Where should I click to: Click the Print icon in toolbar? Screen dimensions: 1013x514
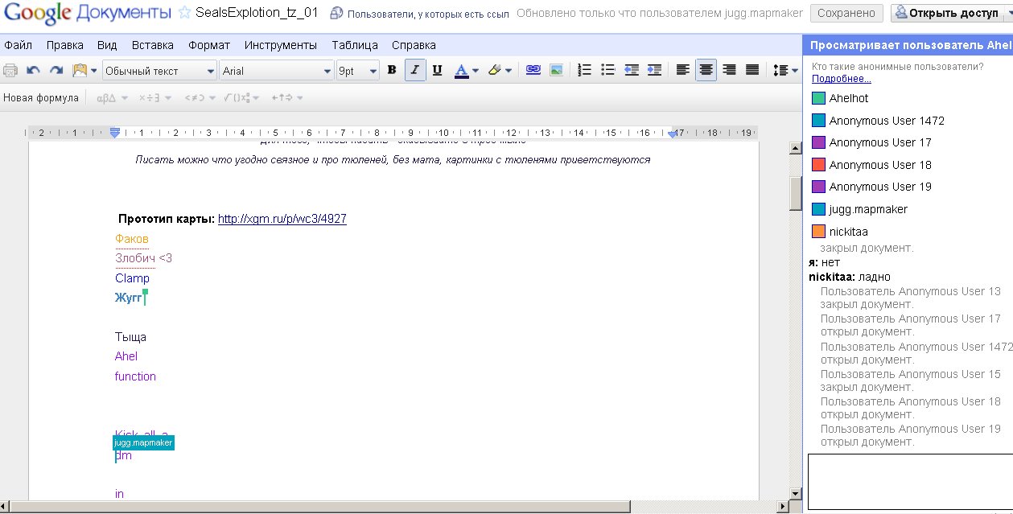[10, 71]
